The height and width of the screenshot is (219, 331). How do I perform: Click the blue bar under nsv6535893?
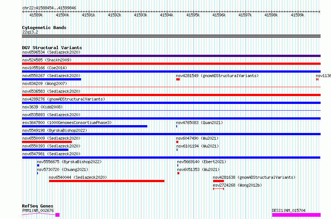pos(171,118)
